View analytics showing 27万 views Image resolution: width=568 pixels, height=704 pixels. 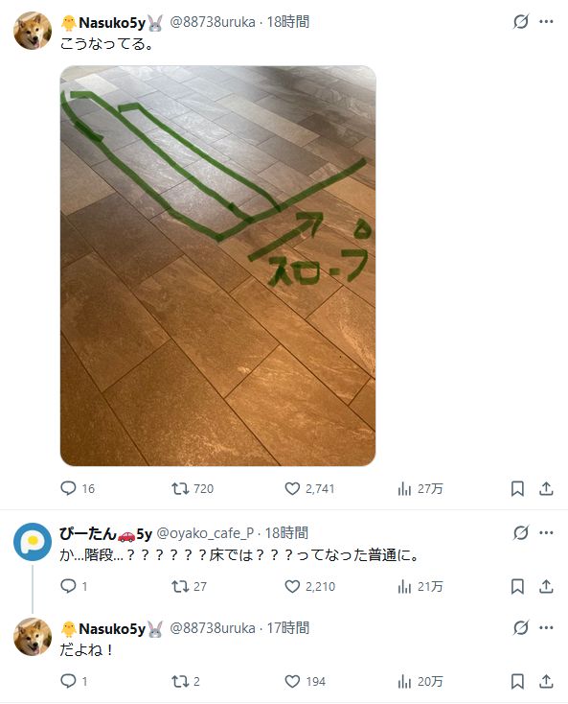[x=420, y=488]
